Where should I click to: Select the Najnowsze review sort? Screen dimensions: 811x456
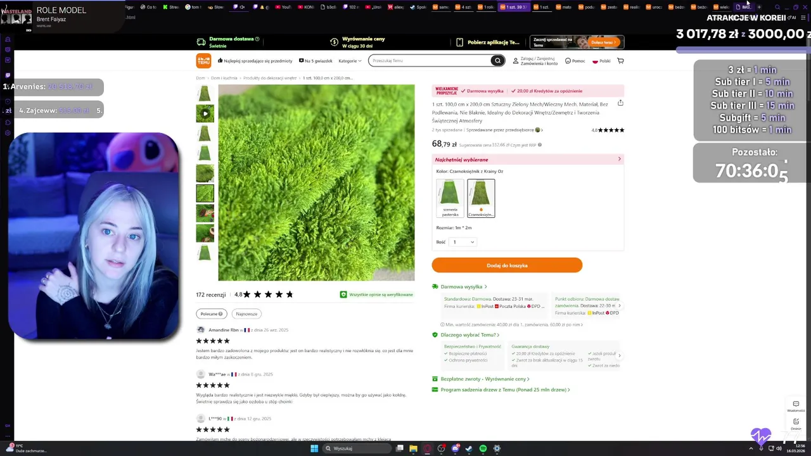click(x=246, y=313)
